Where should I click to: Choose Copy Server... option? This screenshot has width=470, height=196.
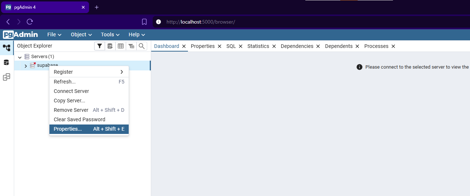[x=89, y=101]
